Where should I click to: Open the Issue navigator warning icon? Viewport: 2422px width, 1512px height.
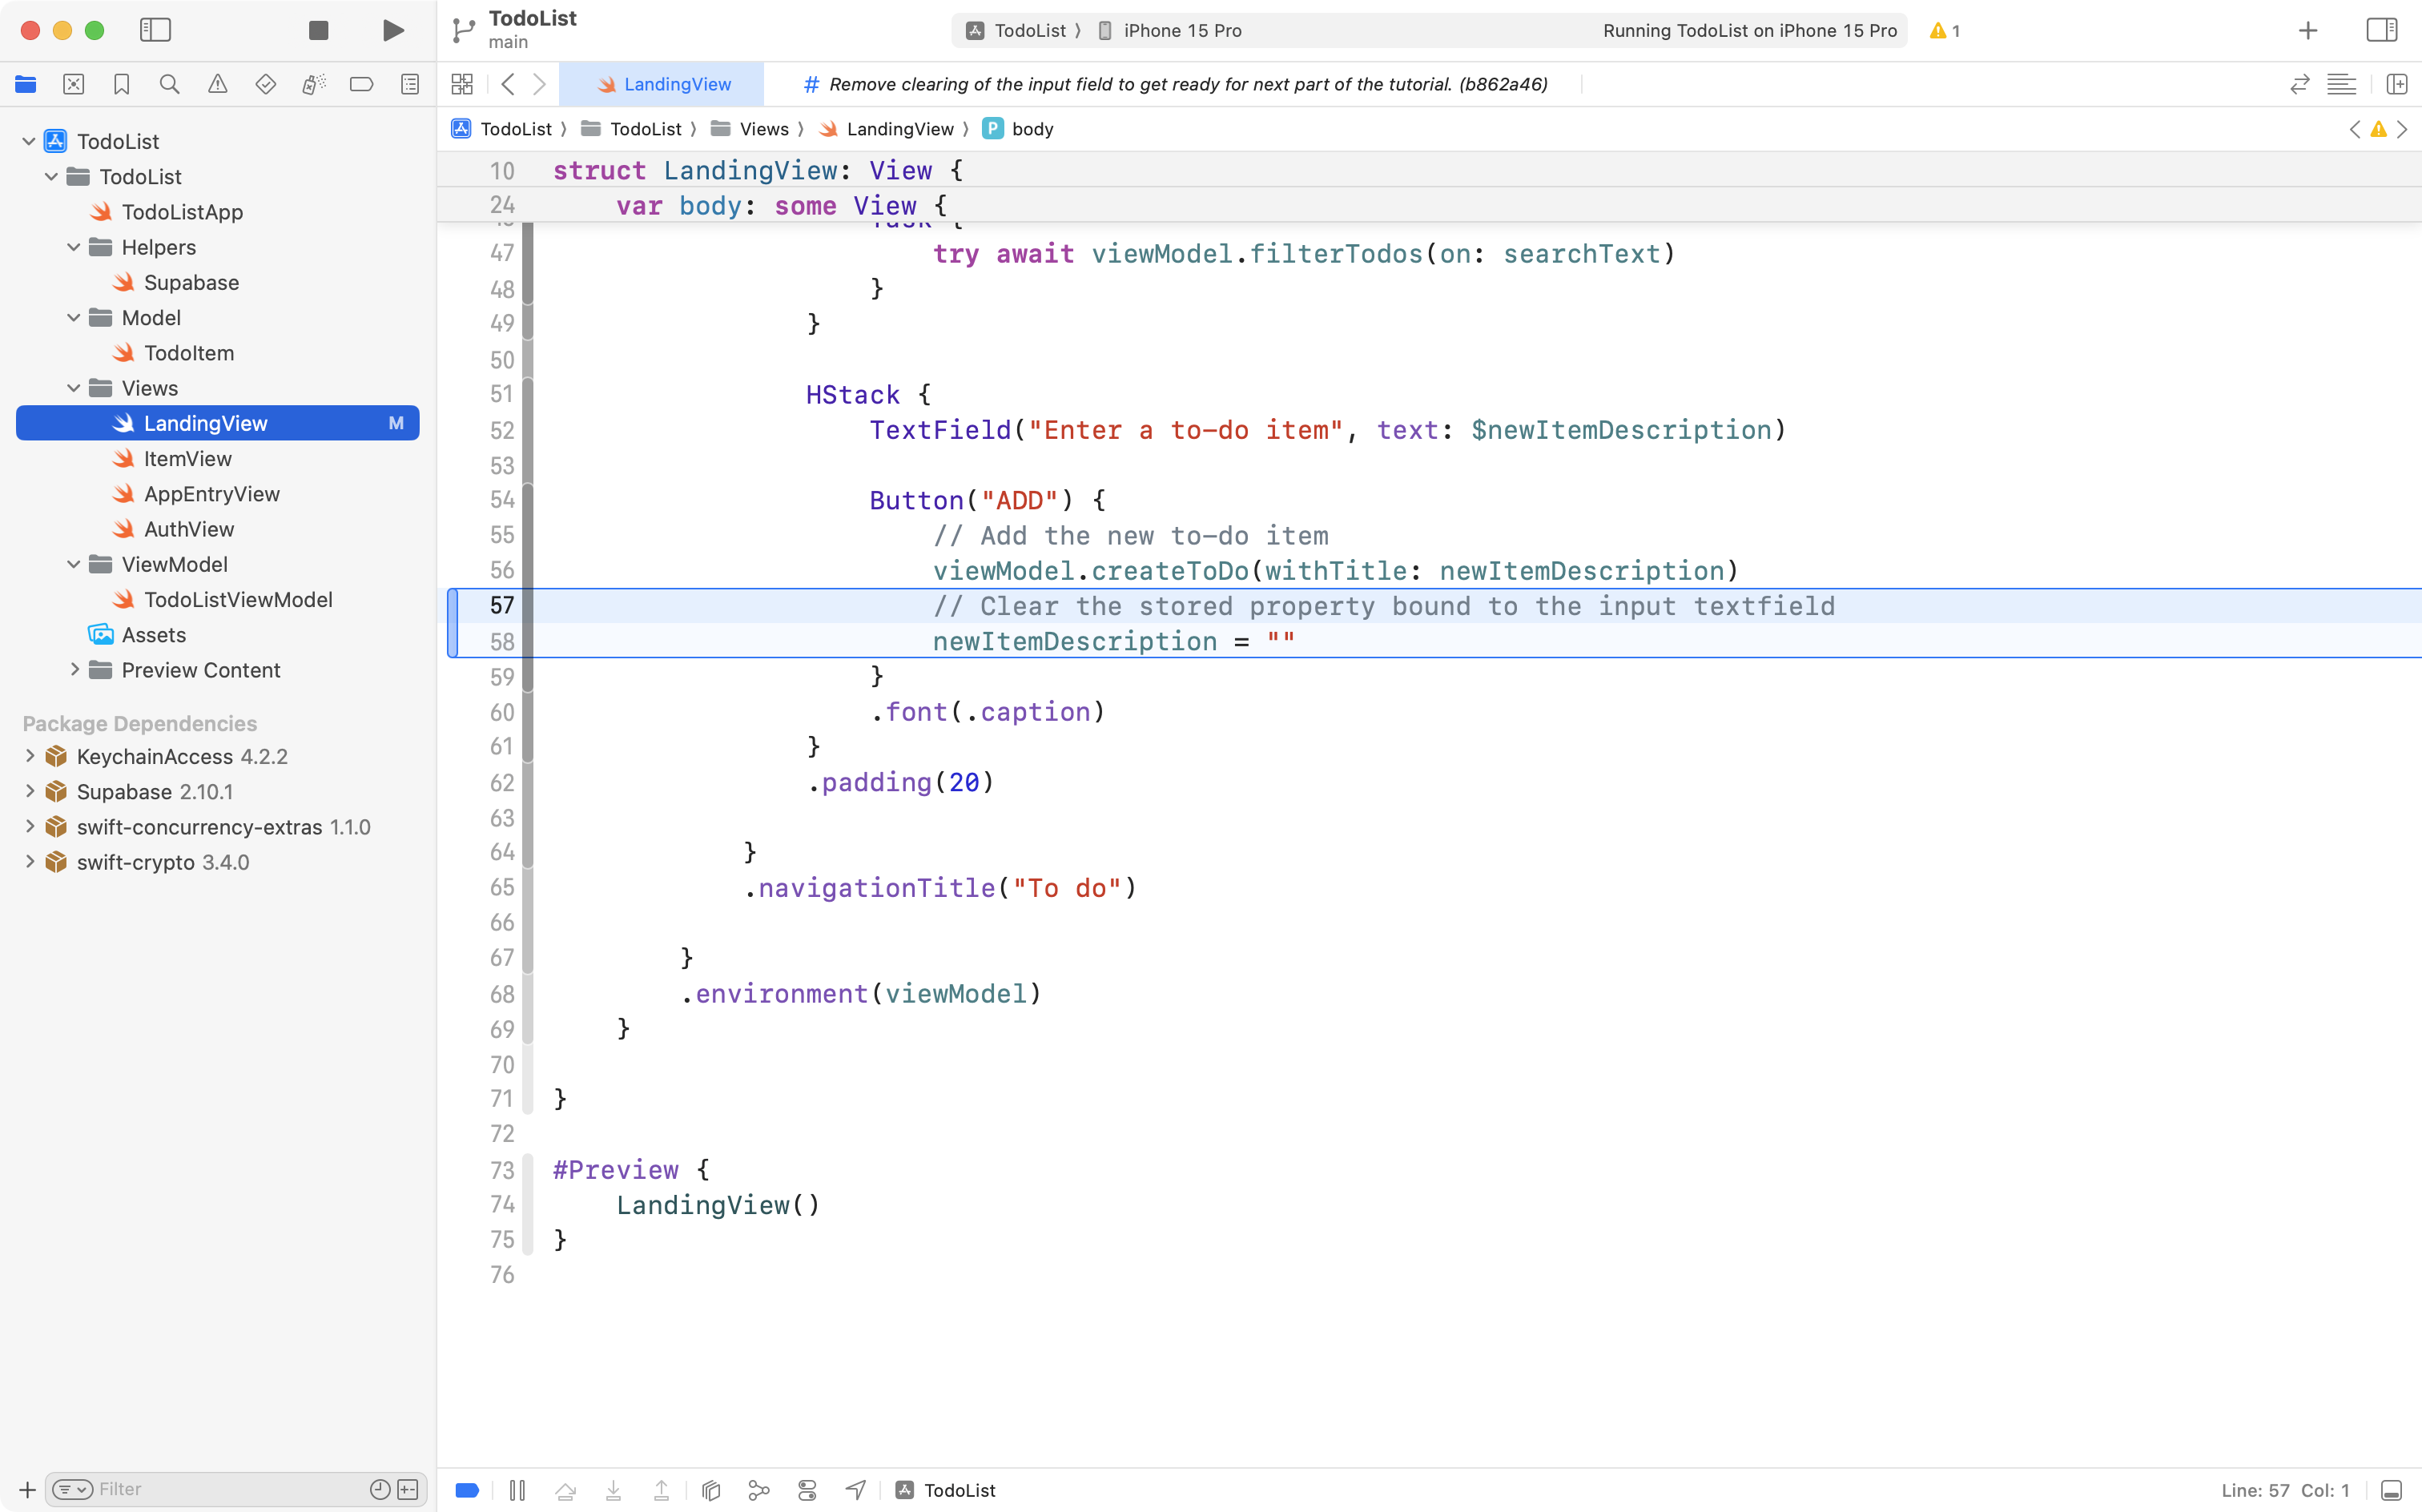coord(217,84)
